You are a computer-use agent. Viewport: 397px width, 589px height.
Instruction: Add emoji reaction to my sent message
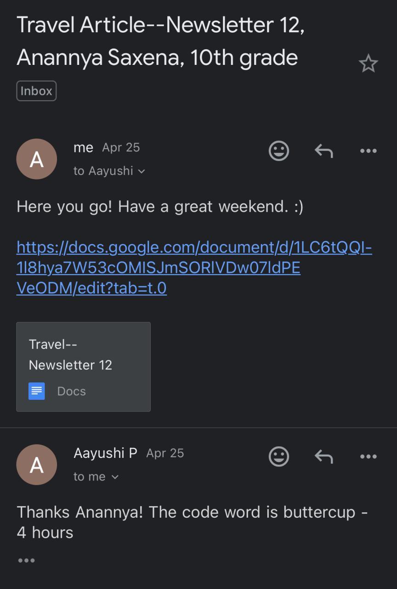[278, 150]
